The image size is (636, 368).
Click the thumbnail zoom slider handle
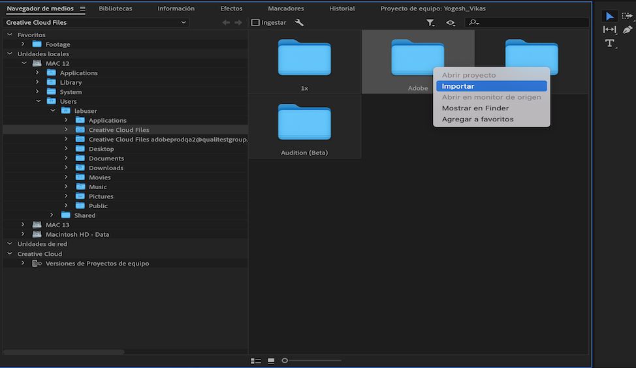pos(285,361)
